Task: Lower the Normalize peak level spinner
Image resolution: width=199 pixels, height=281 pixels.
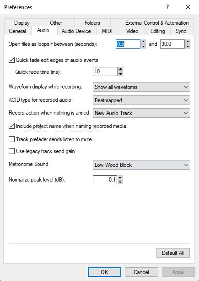Action: click(x=120, y=182)
